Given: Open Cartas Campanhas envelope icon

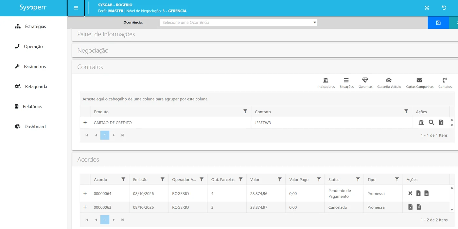Looking at the screenshot, I should click(420, 83).
